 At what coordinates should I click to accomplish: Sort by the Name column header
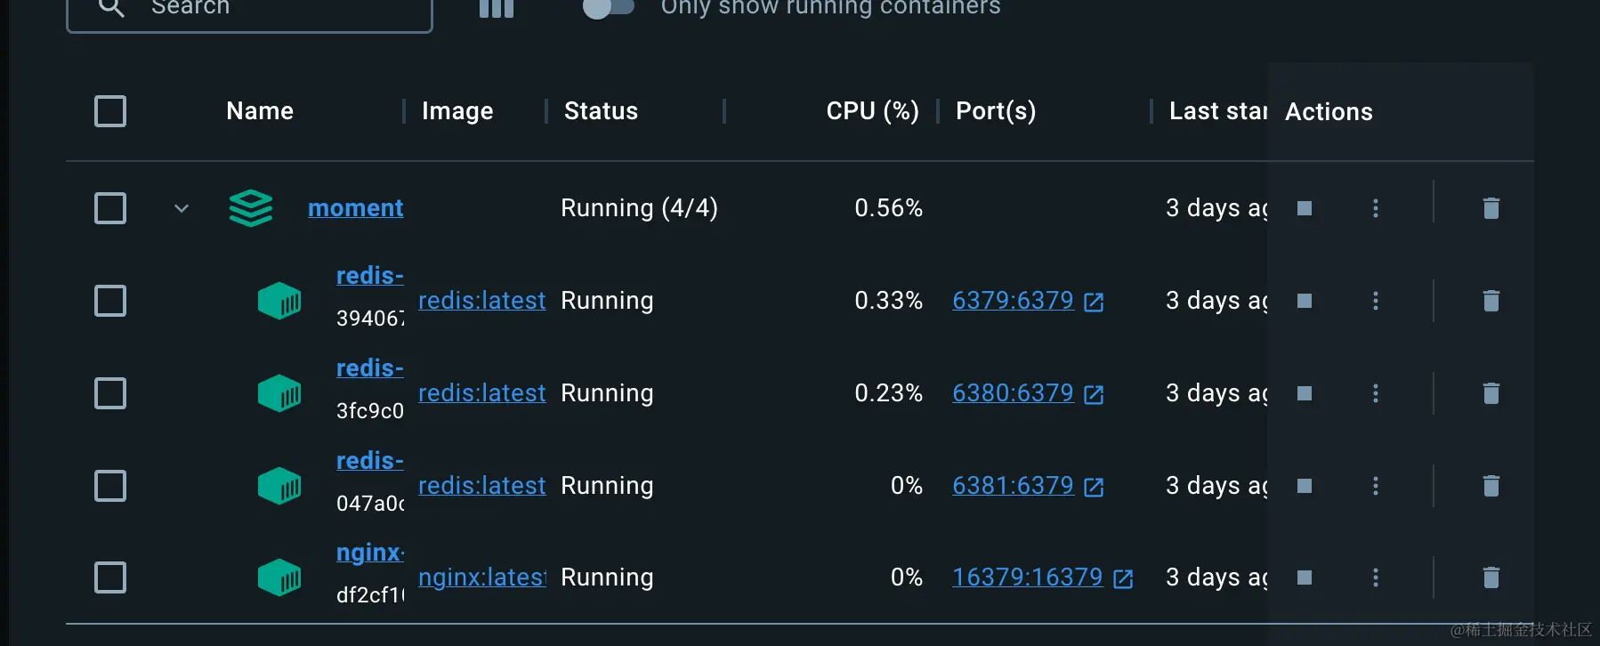tap(260, 111)
